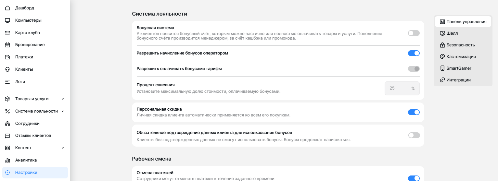Open the Логи page
The image size is (498, 181).
point(35,82)
